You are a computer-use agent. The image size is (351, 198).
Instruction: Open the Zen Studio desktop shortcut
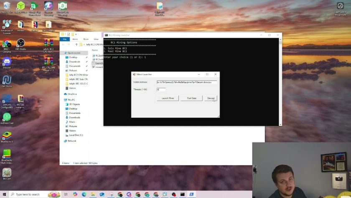[7, 80]
